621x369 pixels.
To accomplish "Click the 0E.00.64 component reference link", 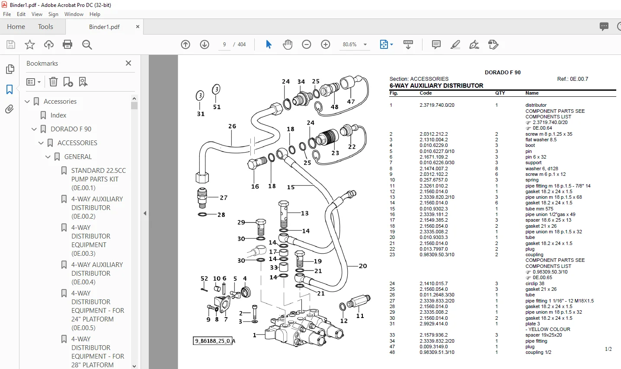I will pos(542,128).
